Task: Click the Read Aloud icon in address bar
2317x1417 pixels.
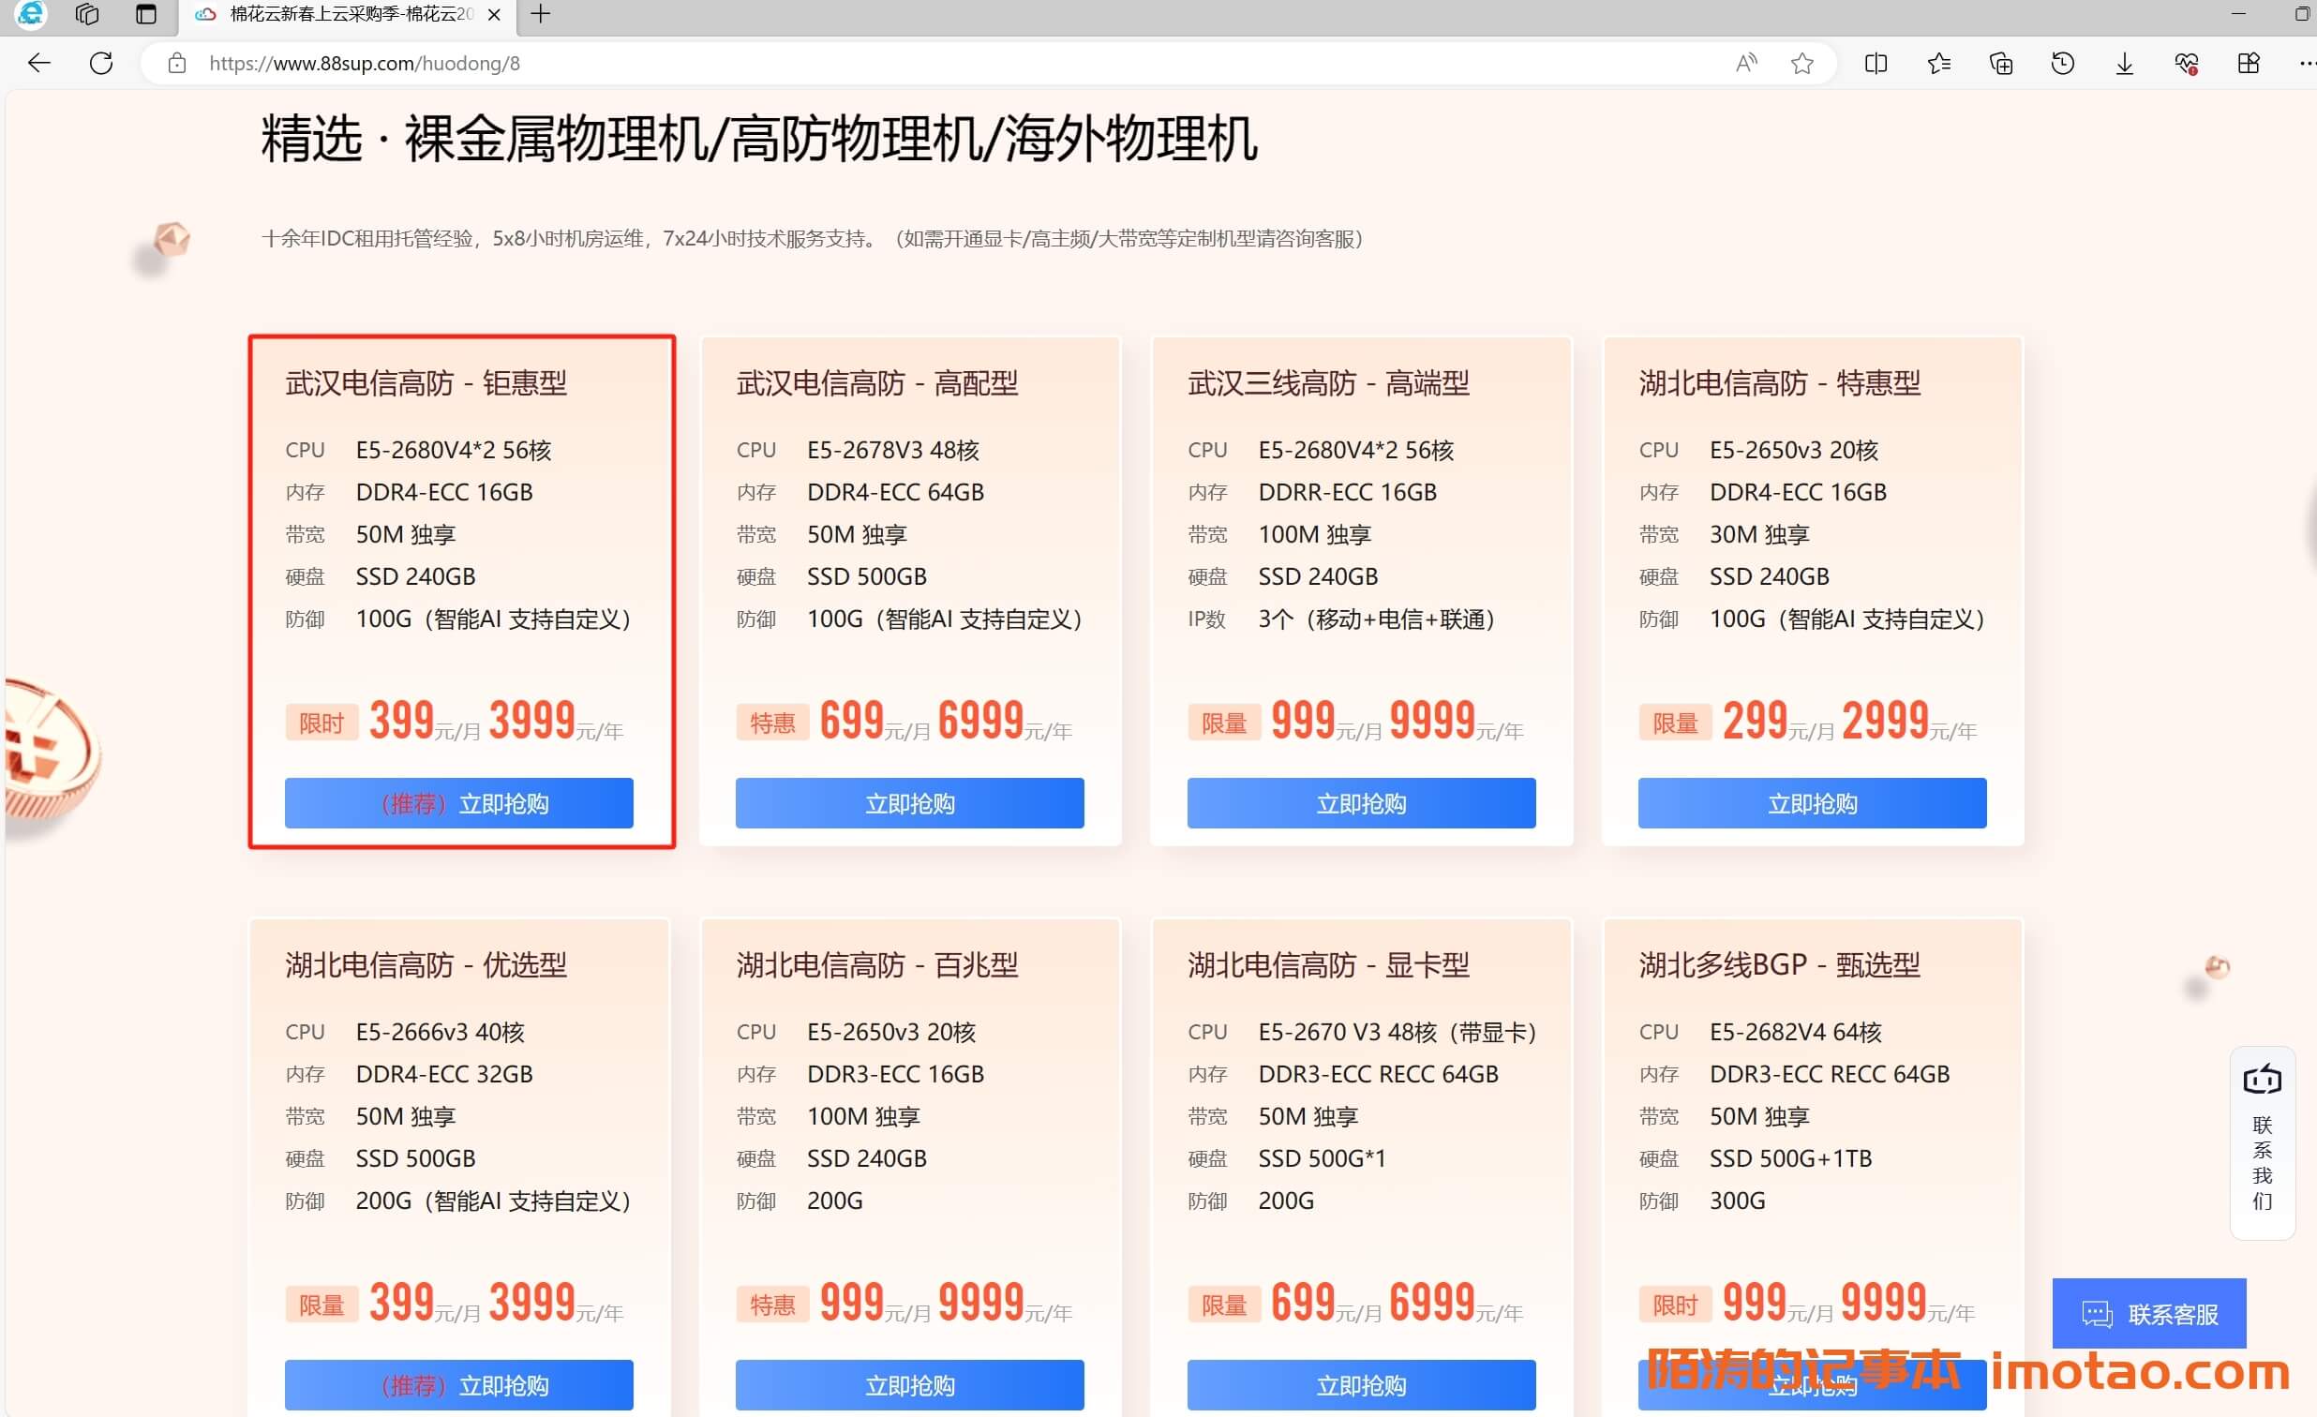Action: tap(1746, 63)
